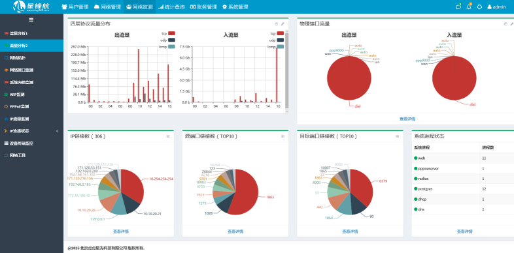Image resolution: width=514 pixels, height=253 pixels.
Task: Open the admin user dropdown
Action: click(496, 7)
